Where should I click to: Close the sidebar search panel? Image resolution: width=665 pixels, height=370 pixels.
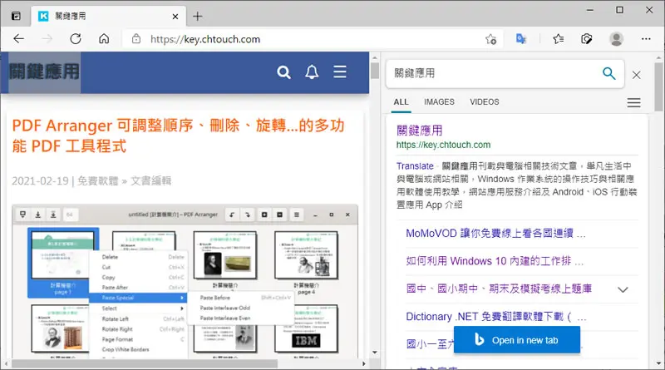636,75
